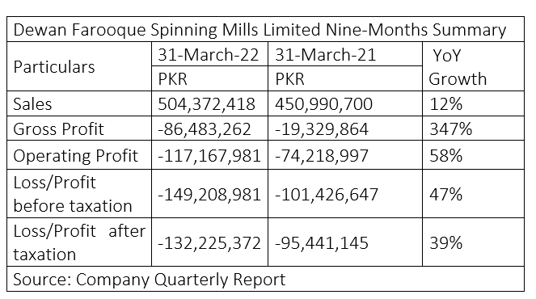
Task: Select the -95,441,145 value cell
Action: [x=345, y=242]
